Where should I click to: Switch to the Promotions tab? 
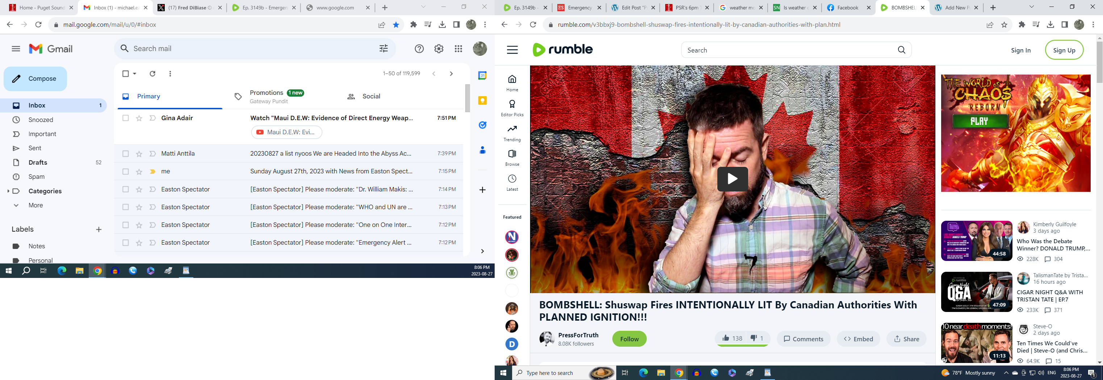point(266,96)
